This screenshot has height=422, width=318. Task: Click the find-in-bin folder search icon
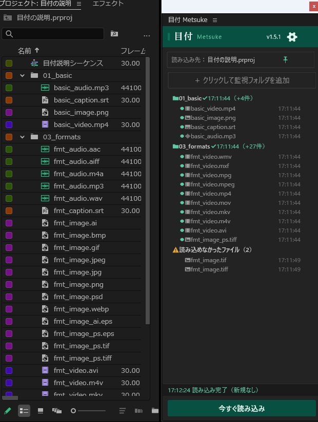pyautogui.click(x=114, y=34)
